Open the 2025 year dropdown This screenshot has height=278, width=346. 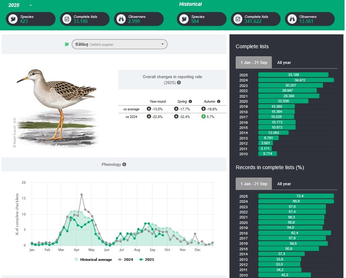click(30, 5)
